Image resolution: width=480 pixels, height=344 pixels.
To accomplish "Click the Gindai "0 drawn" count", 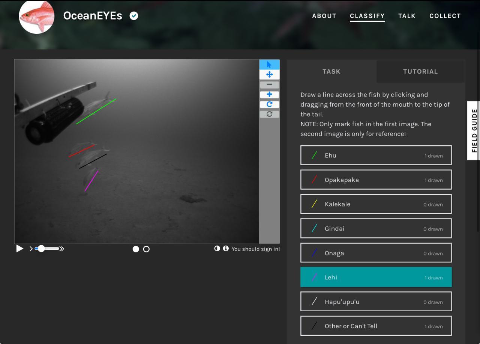I will point(433,229).
